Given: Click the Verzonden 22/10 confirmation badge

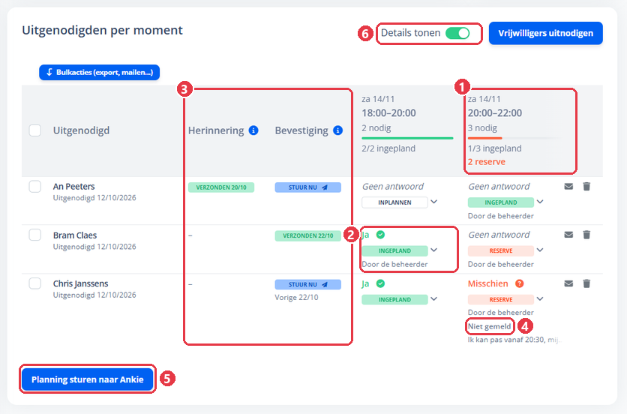Looking at the screenshot, I should [308, 235].
